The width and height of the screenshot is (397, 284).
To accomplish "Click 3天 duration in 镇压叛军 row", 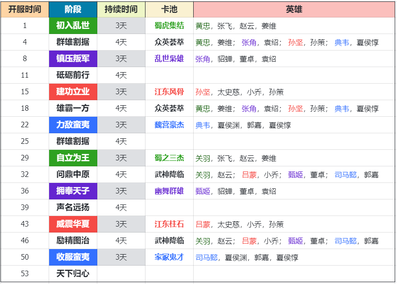I will pyautogui.click(x=121, y=58).
